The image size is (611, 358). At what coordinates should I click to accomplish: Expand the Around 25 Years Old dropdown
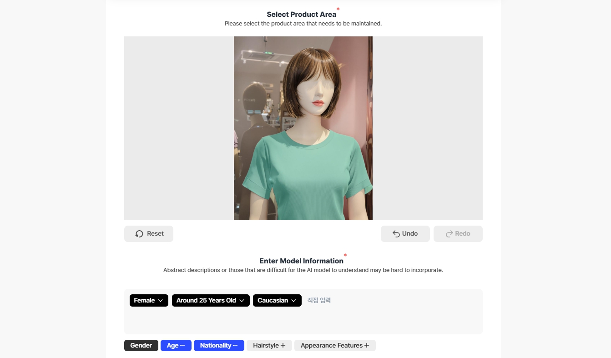click(211, 300)
